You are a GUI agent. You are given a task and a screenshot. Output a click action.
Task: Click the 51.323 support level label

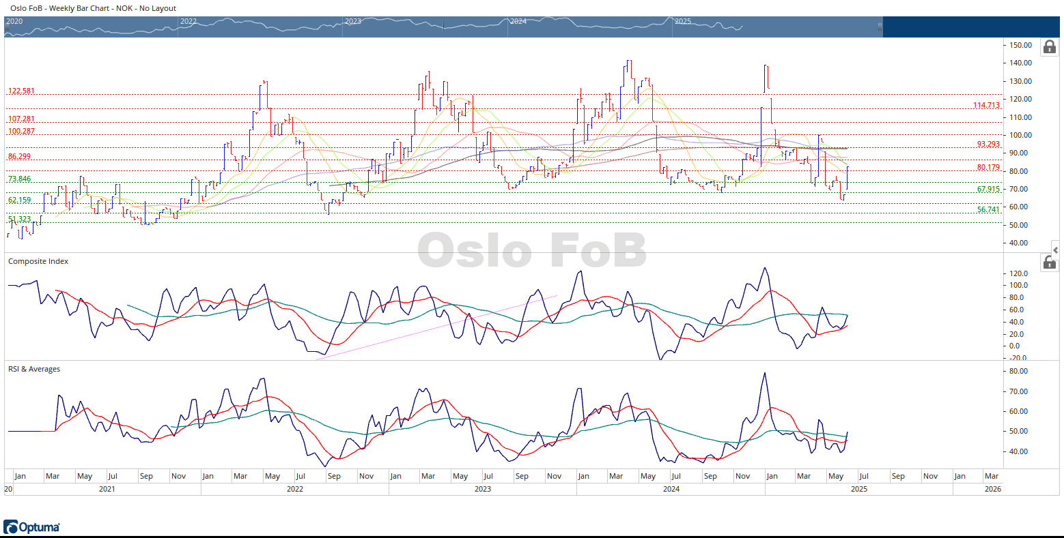19,220
